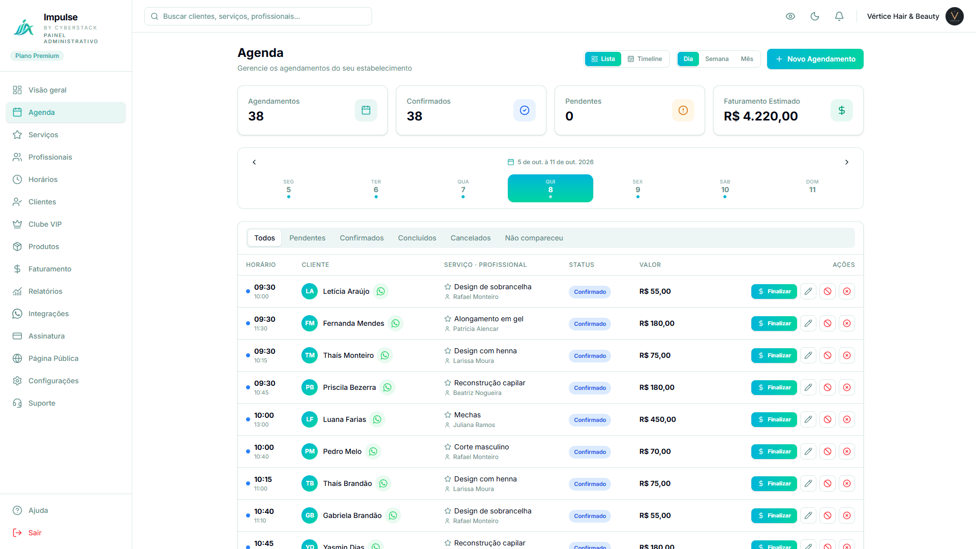Cancel Thaís Monteiro's appointment with X icon
The image size is (976, 549).
click(x=847, y=355)
